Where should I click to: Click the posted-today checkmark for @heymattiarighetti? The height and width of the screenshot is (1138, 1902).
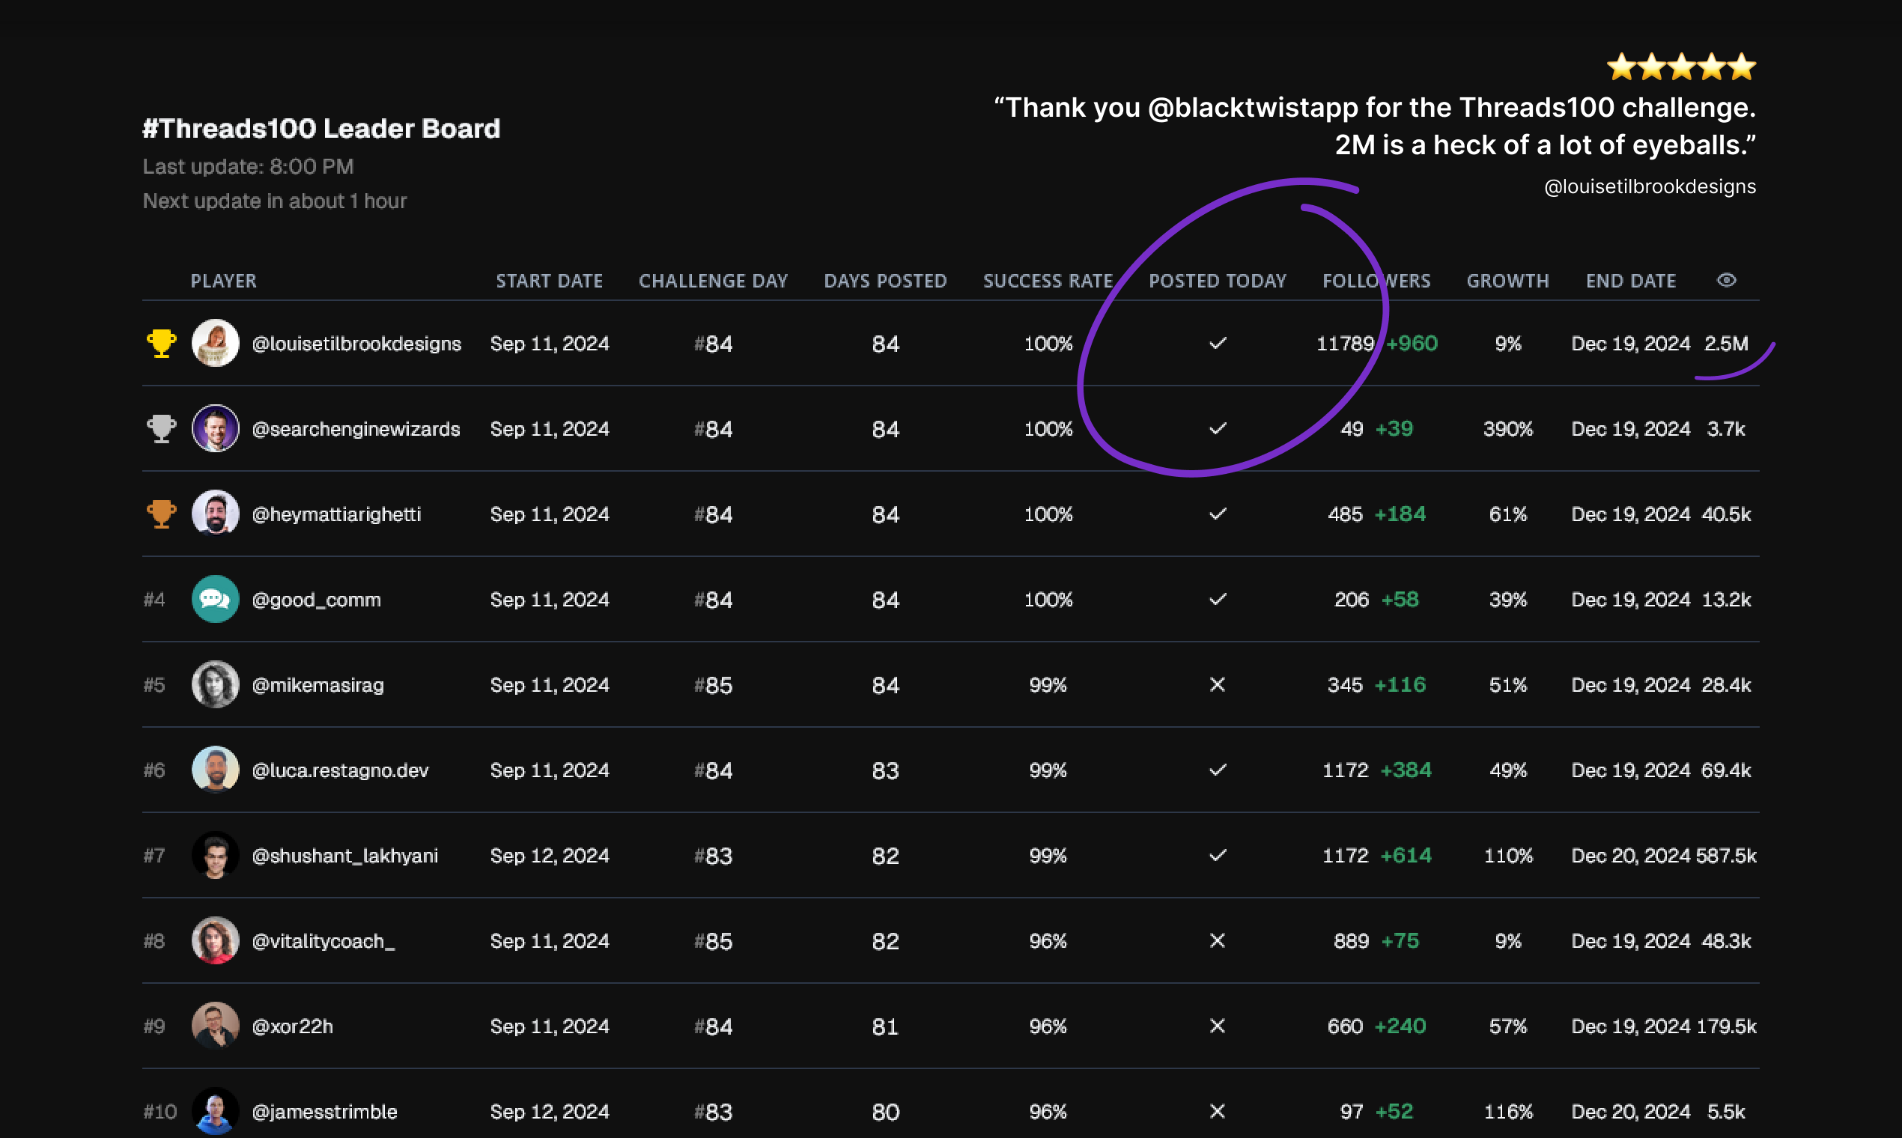[x=1218, y=514]
